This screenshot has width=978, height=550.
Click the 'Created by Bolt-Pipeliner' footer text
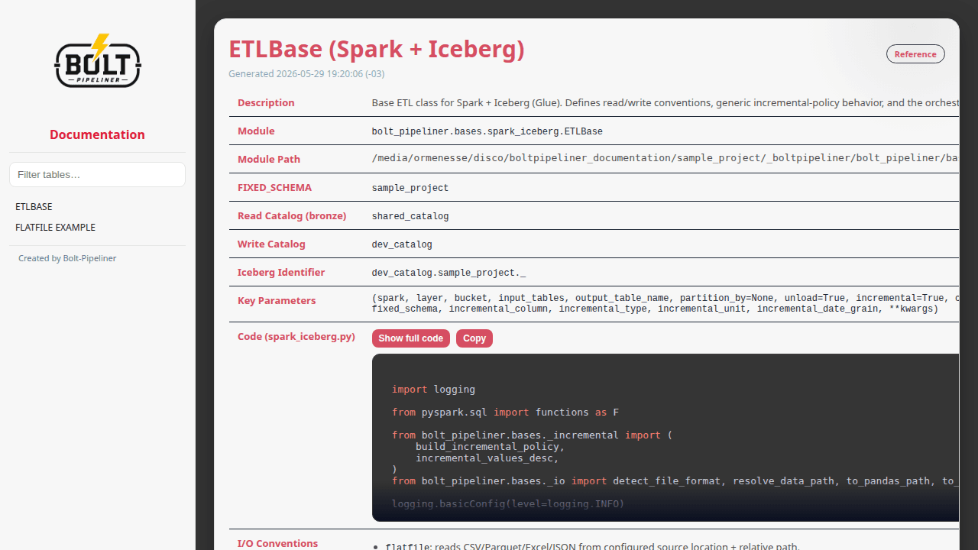click(x=67, y=258)
